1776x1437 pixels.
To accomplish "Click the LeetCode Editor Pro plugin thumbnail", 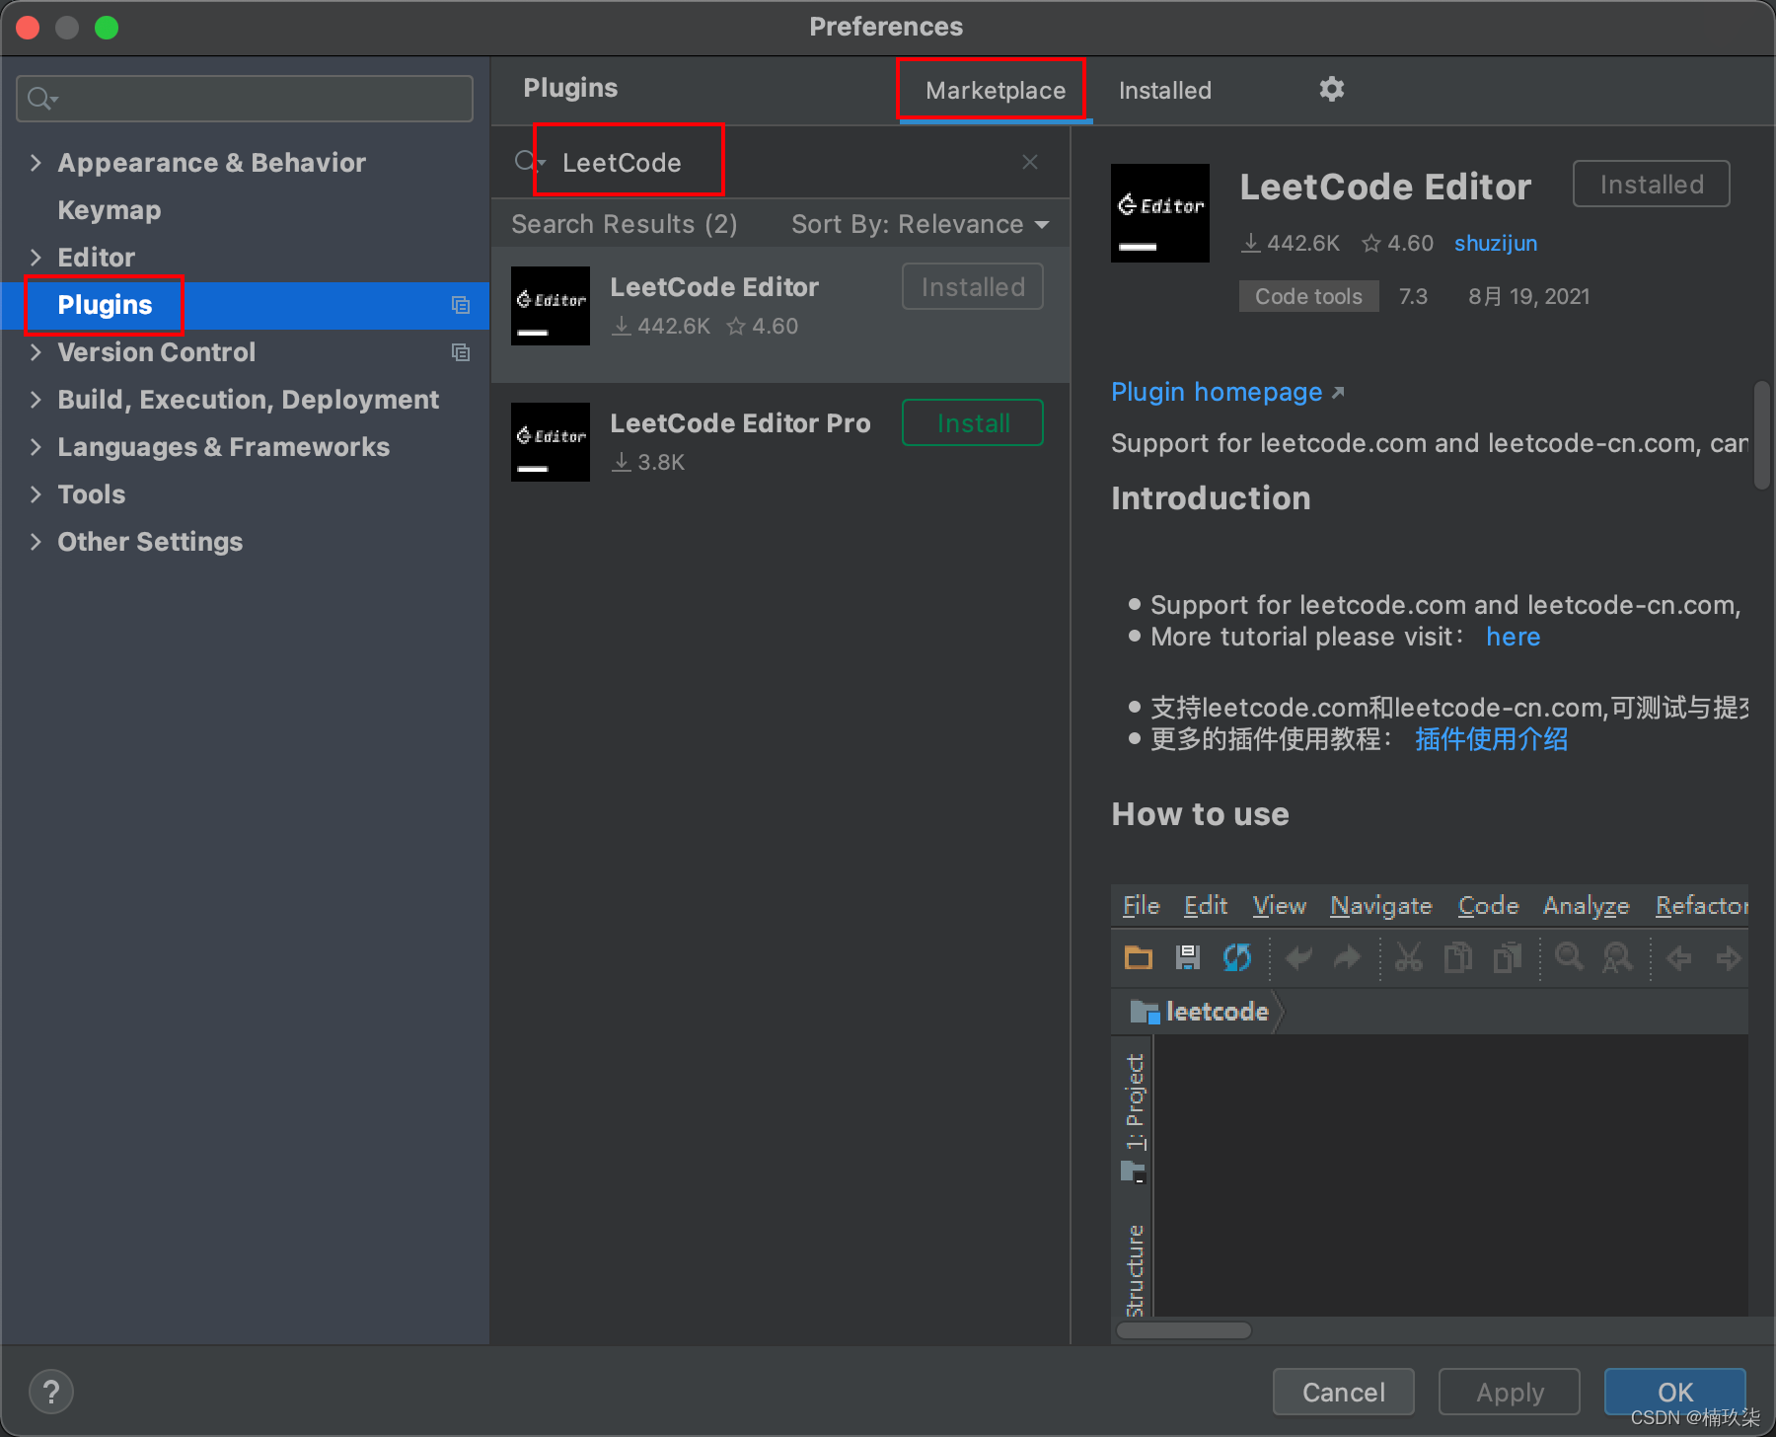I will click(x=550, y=442).
